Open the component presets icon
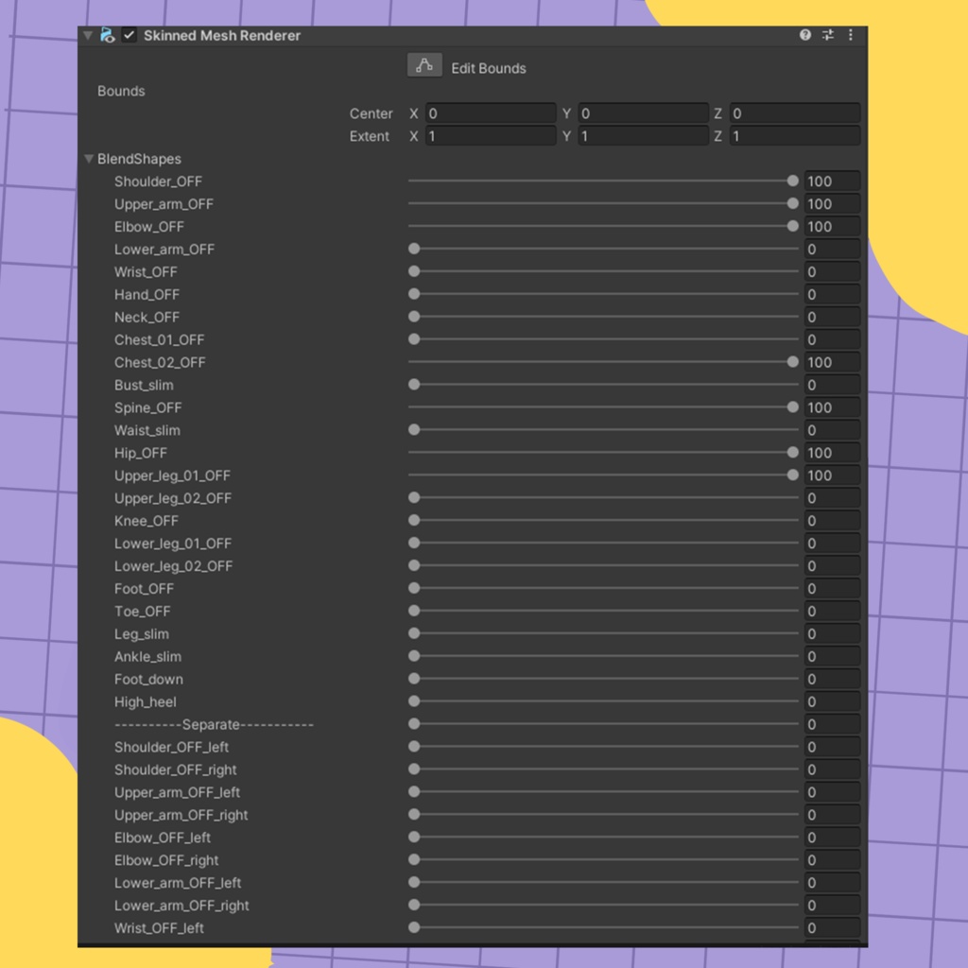The width and height of the screenshot is (968, 968). pyautogui.click(x=828, y=35)
